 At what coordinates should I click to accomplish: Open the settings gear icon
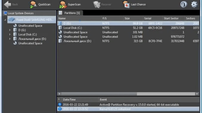point(194,4)
